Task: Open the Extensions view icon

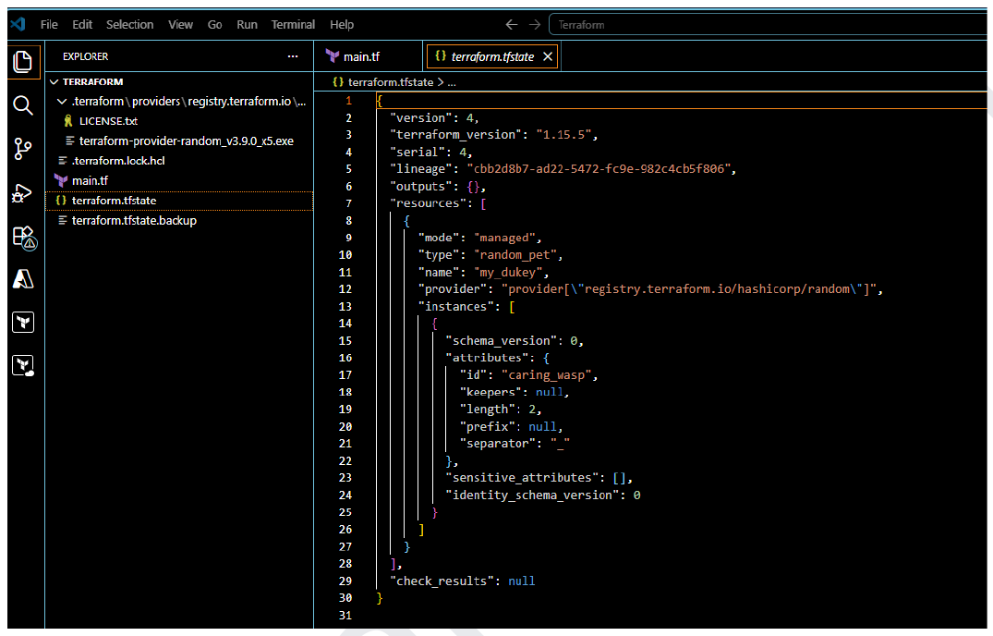Action: coord(24,237)
